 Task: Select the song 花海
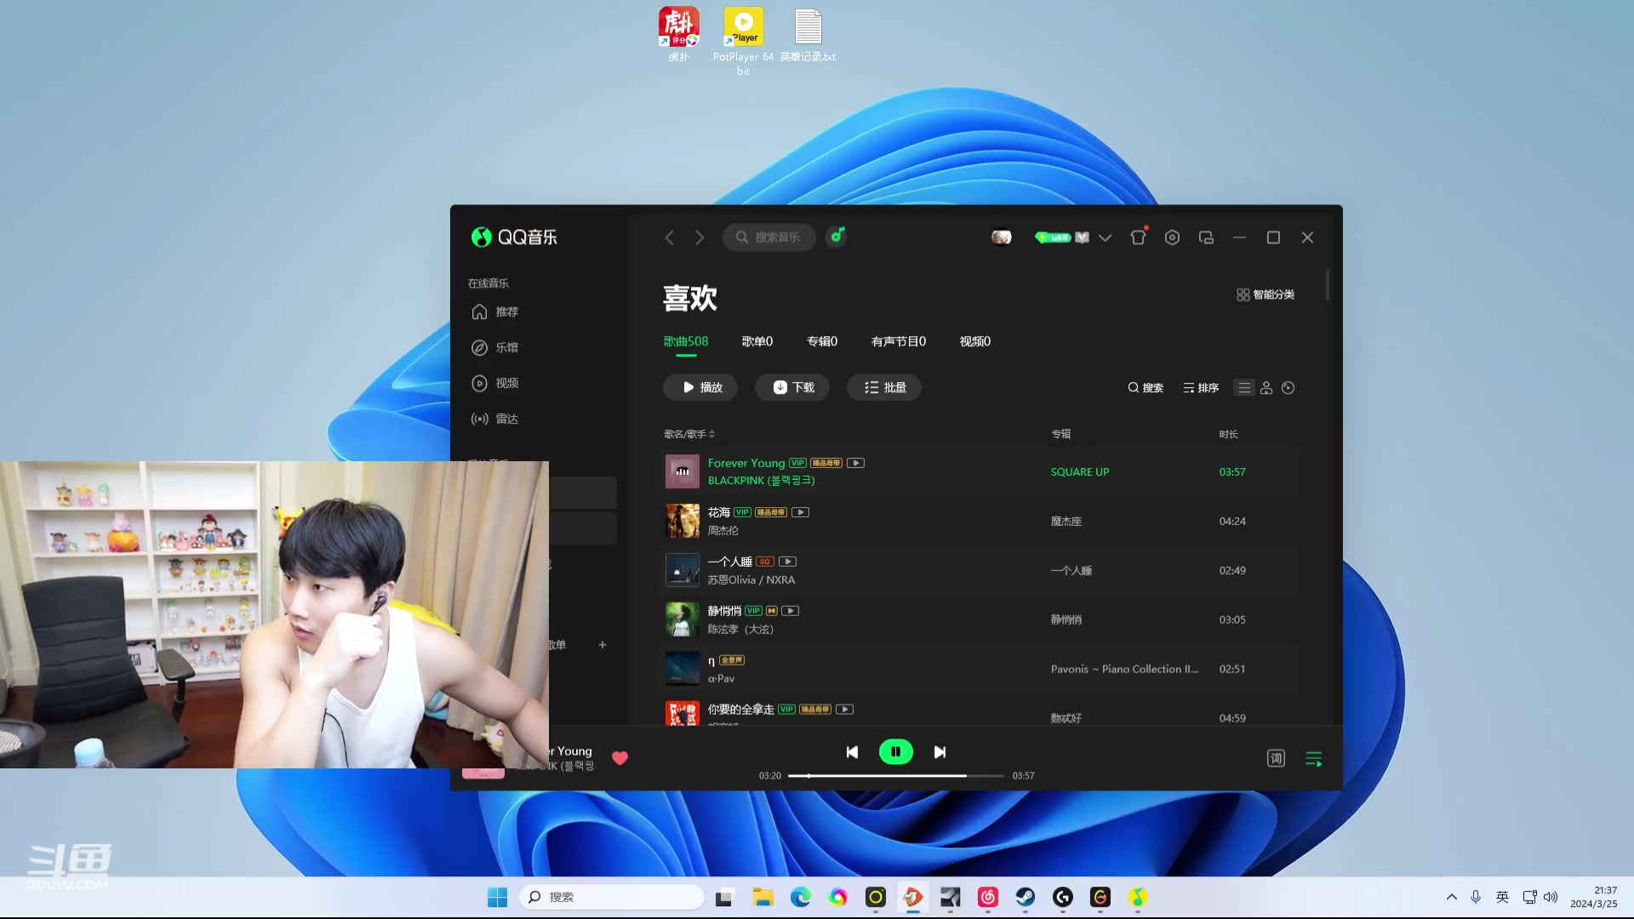pyautogui.click(x=719, y=512)
